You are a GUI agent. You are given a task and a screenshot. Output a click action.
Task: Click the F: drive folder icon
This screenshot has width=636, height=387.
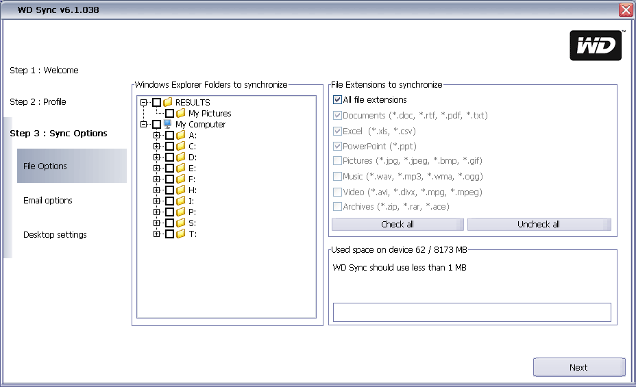(x=180, y=178)
